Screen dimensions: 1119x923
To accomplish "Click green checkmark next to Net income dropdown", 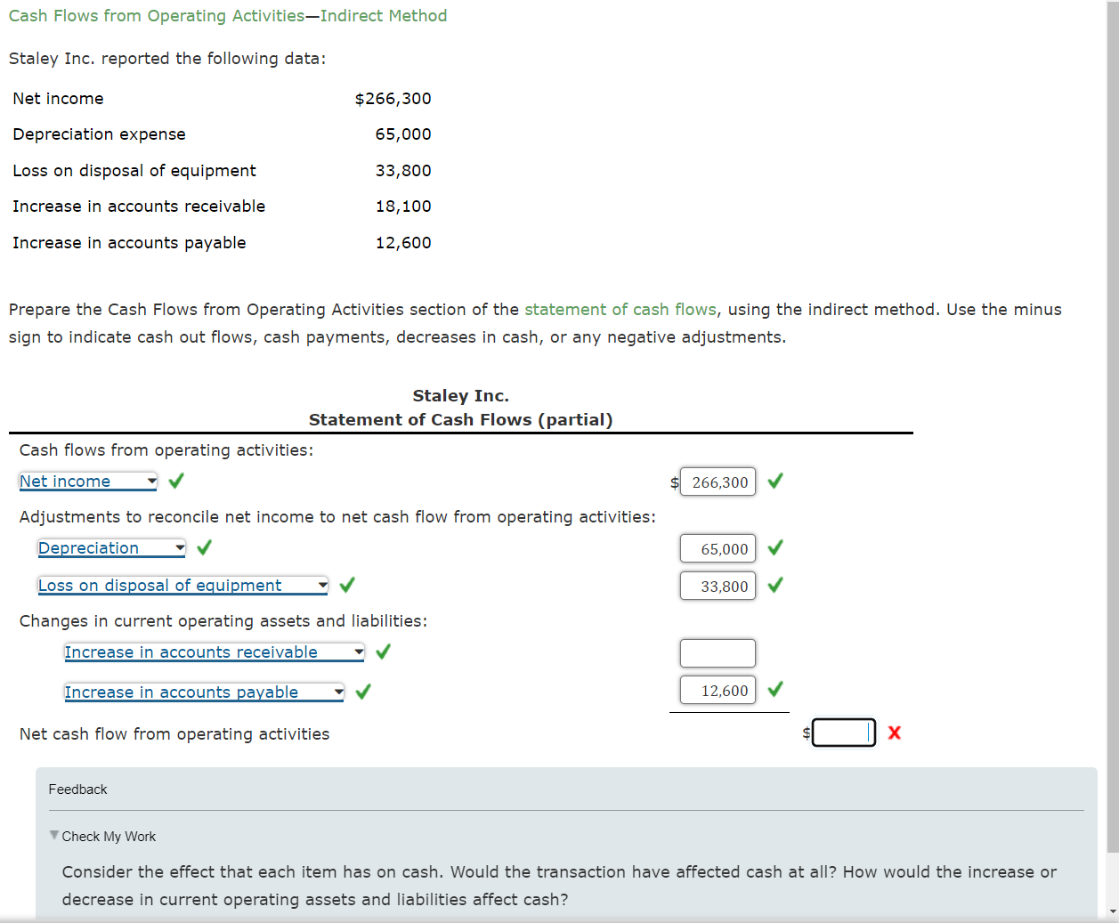I will point(176,481).
